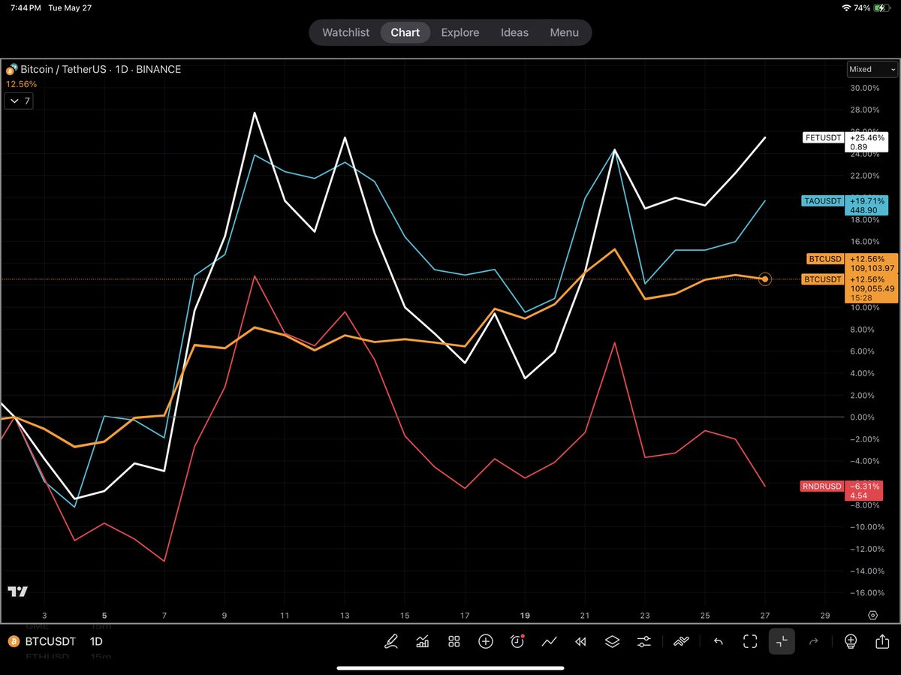Tap the highlighted collapse corners icon
This screenshot has width=901, height=675.
782,641
